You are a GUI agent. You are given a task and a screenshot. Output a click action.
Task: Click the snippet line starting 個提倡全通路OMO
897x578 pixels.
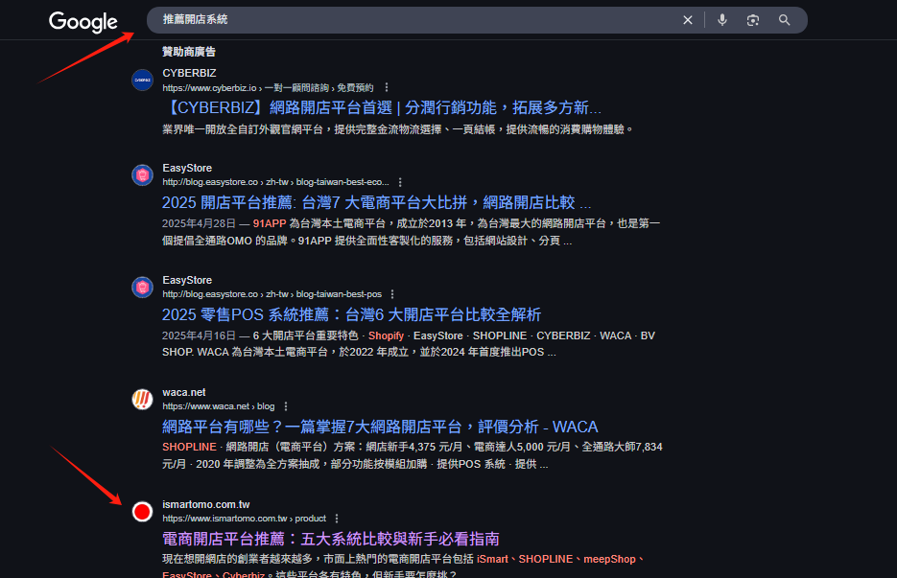(366, 241)
